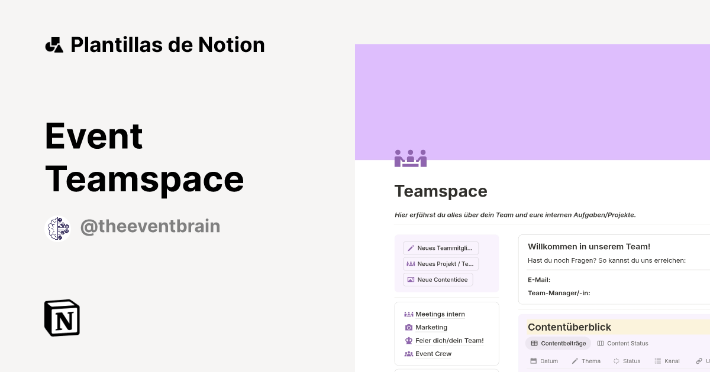This screenshot has height=372, width=710.
Task: Click the list icon next to Kanal
Action: pyautogui.click(x=658, y=361)
